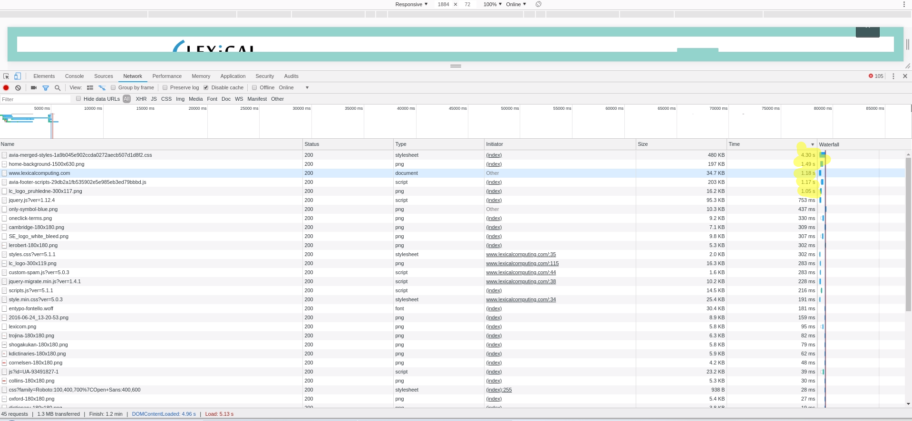Image resolution: width=912 pixels, height=421 pixels.
Task: Filter requests by JS type
Action: point(154,99)
